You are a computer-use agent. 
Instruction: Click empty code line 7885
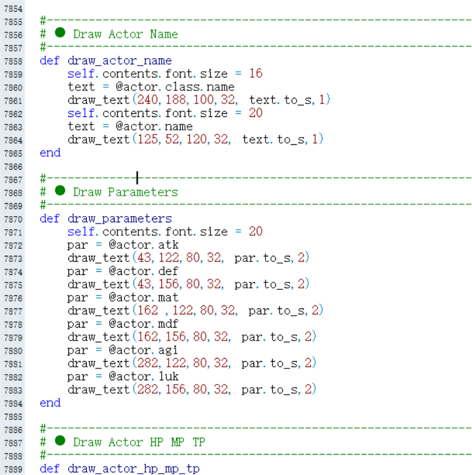(248, 417)
